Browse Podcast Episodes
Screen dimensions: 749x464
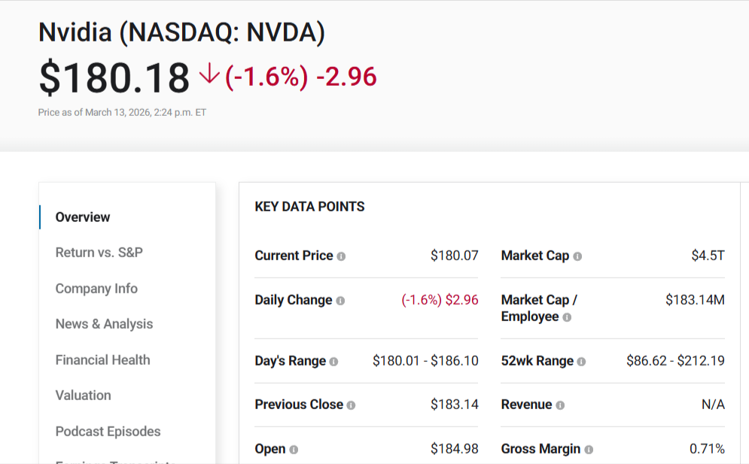click(108, 432)
